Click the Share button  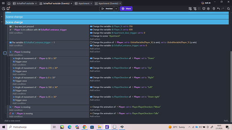coord(126,9)
